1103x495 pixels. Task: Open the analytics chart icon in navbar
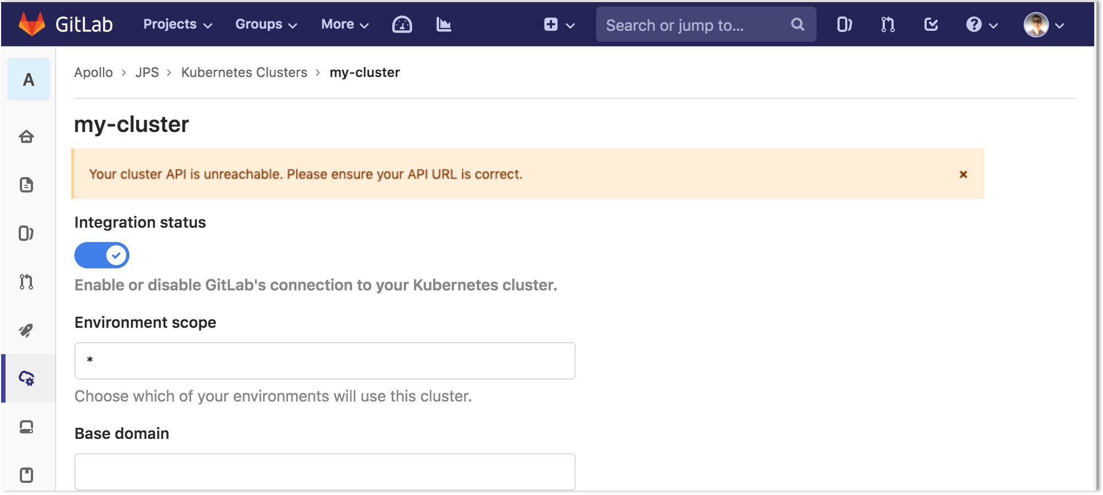tap(444, 25)
